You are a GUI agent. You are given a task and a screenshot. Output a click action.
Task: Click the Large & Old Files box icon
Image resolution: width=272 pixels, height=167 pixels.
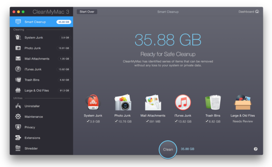click(243, 102)
